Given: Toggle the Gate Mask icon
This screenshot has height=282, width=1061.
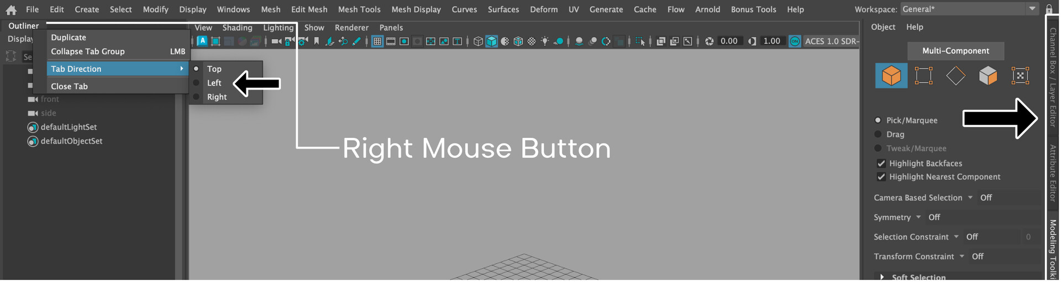Looking at the screenshot, I should click(x=417, y=41).
